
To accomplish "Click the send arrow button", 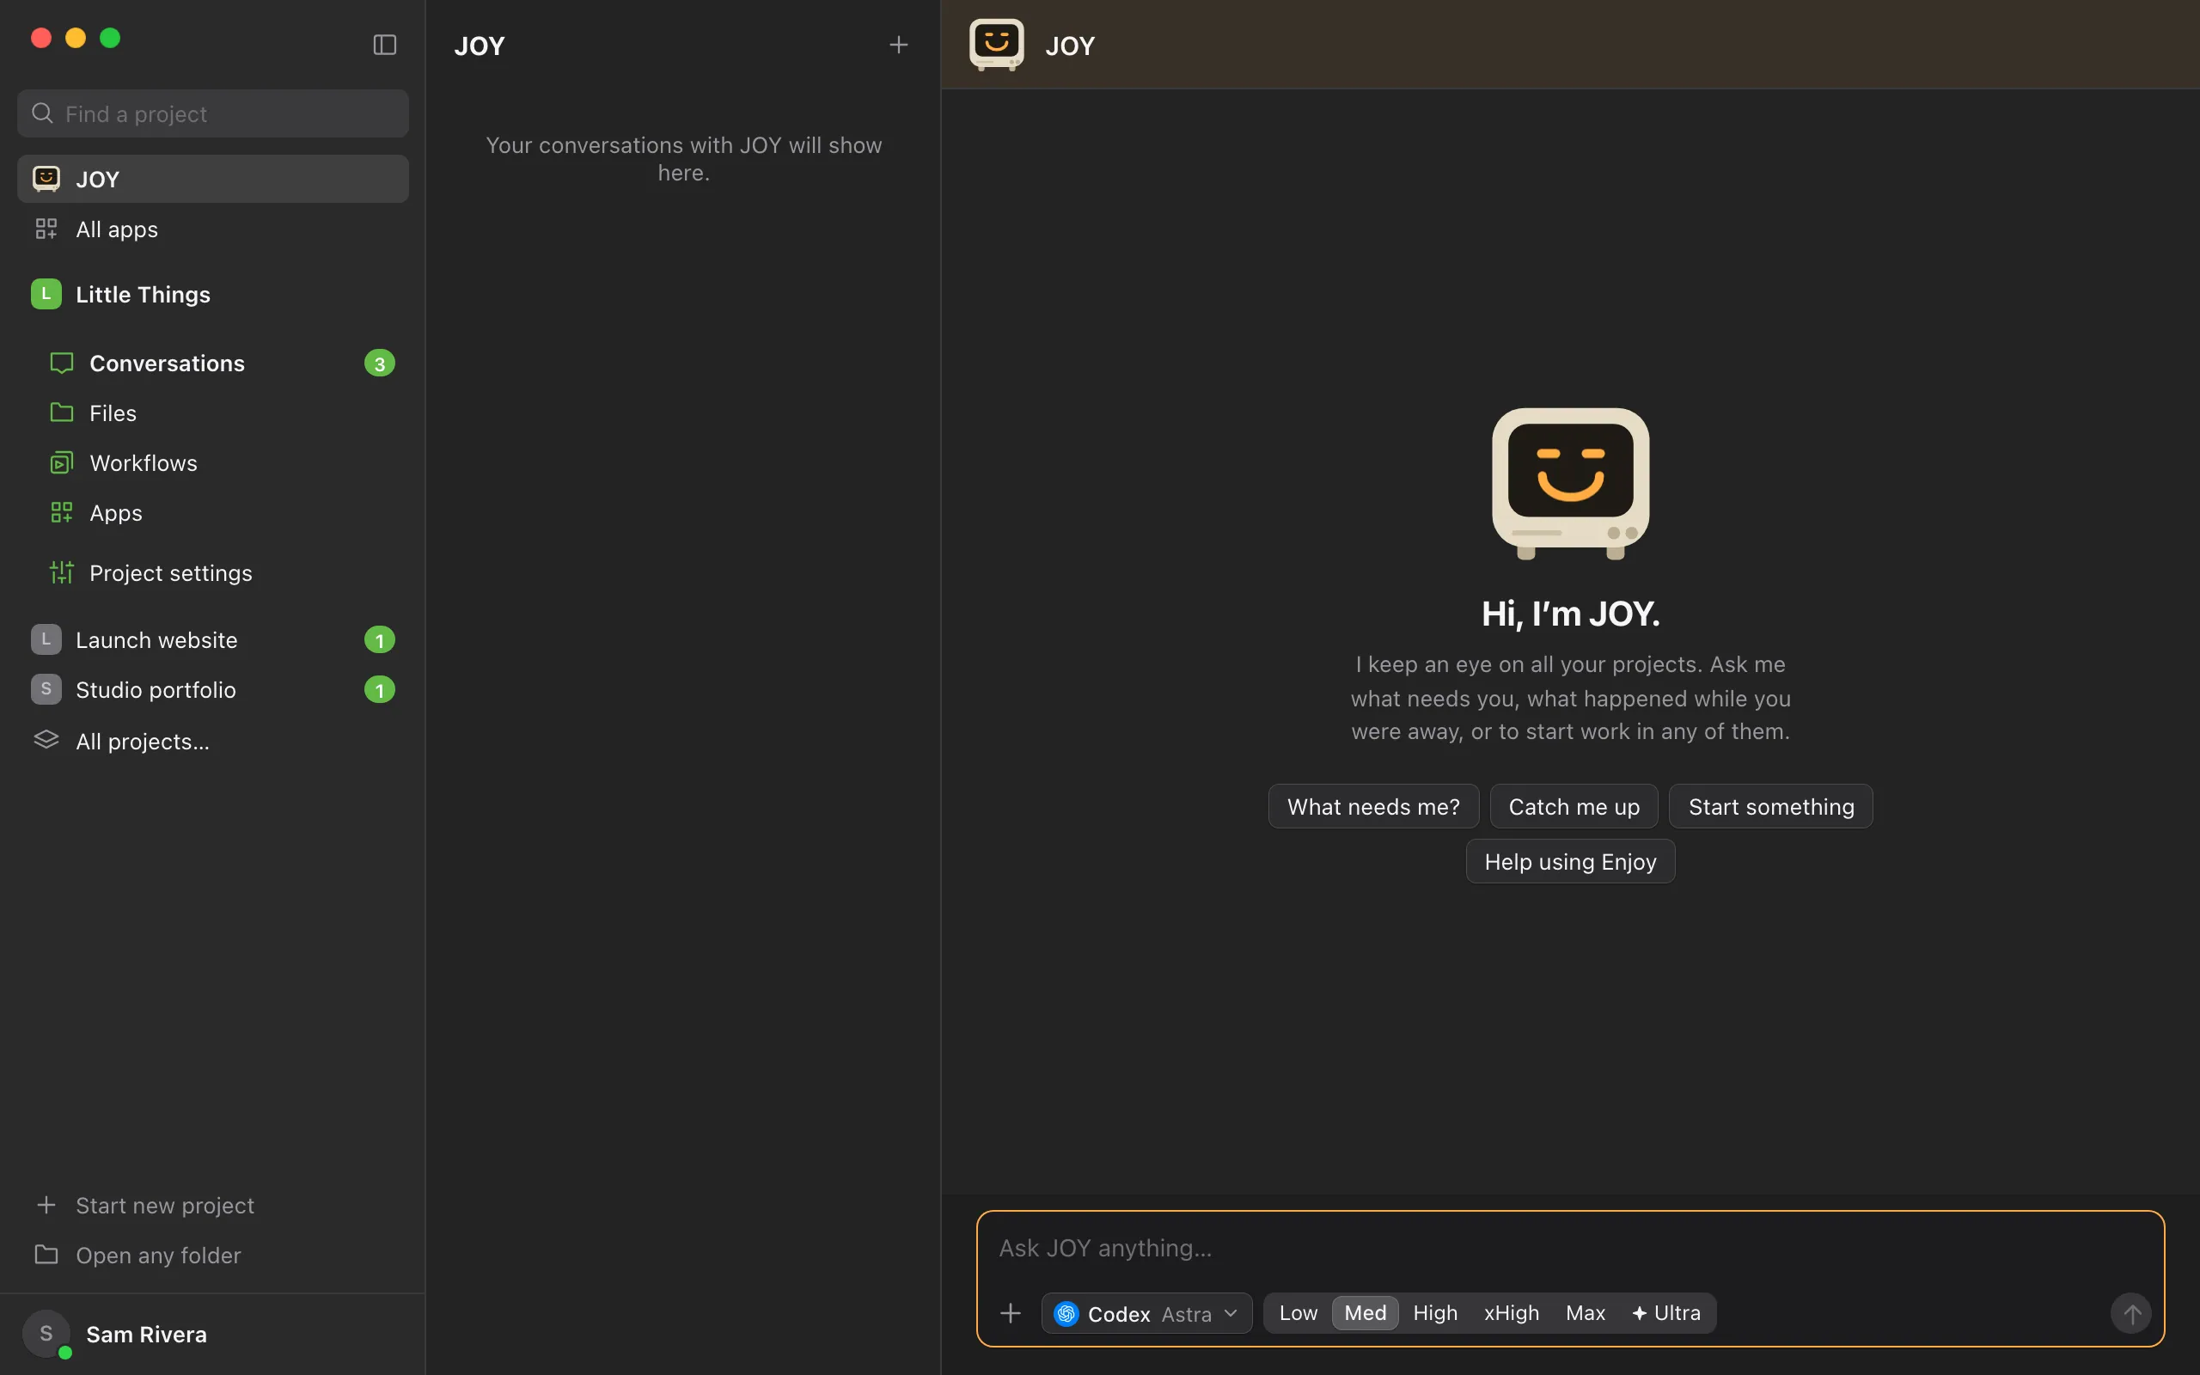I will (2131, 1313).
